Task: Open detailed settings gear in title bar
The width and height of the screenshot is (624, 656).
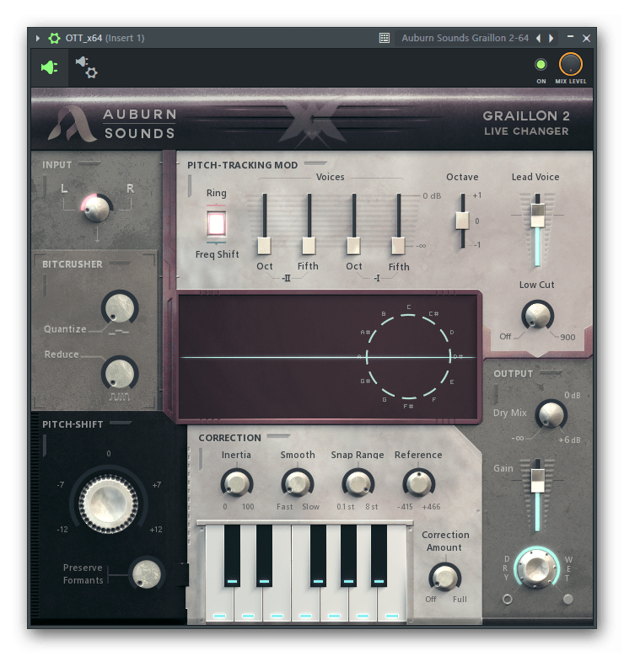Action: coord(54,38)
